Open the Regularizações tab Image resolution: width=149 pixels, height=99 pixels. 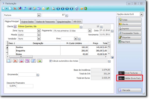64,22
